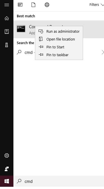
Task: Choose Pin to Start
Action: pyautogui.click(x=59, y=47)
